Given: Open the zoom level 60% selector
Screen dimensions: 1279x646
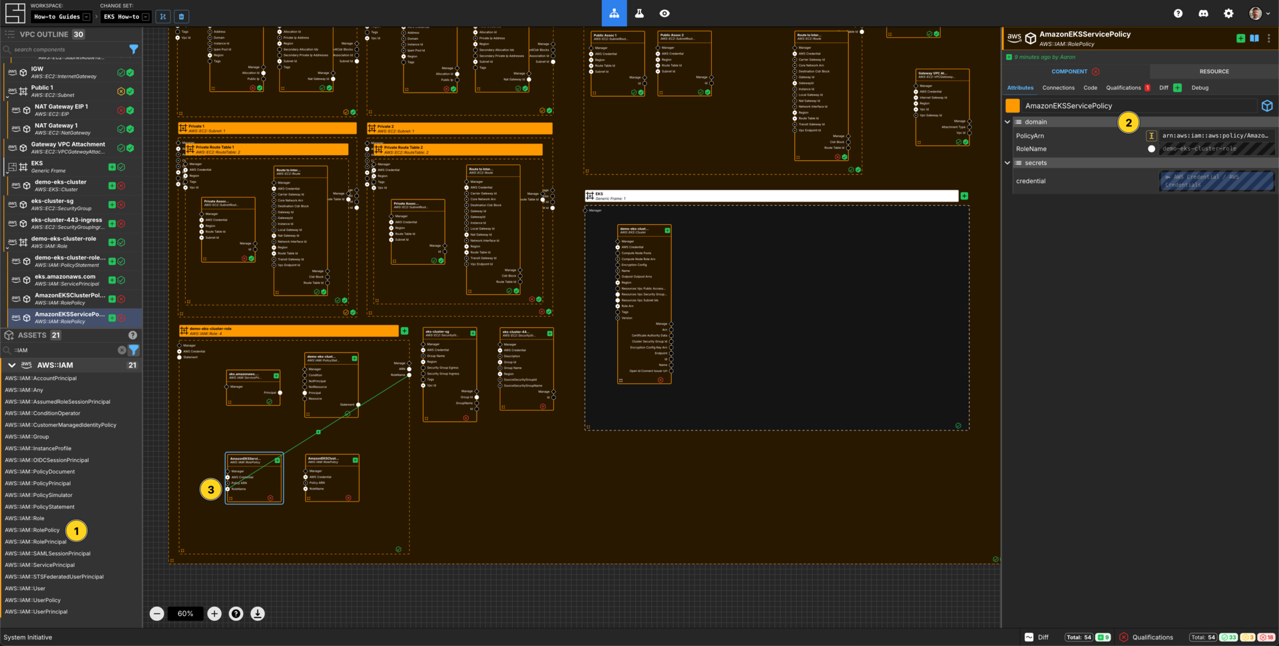Looking at the screenshot, I should tap(185, 613).
